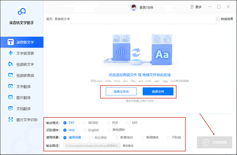Image resolution: width=237 pixels, height=155 pixels.
Task: Open the 视频转音频 menu item
Action: coord(22,75)
